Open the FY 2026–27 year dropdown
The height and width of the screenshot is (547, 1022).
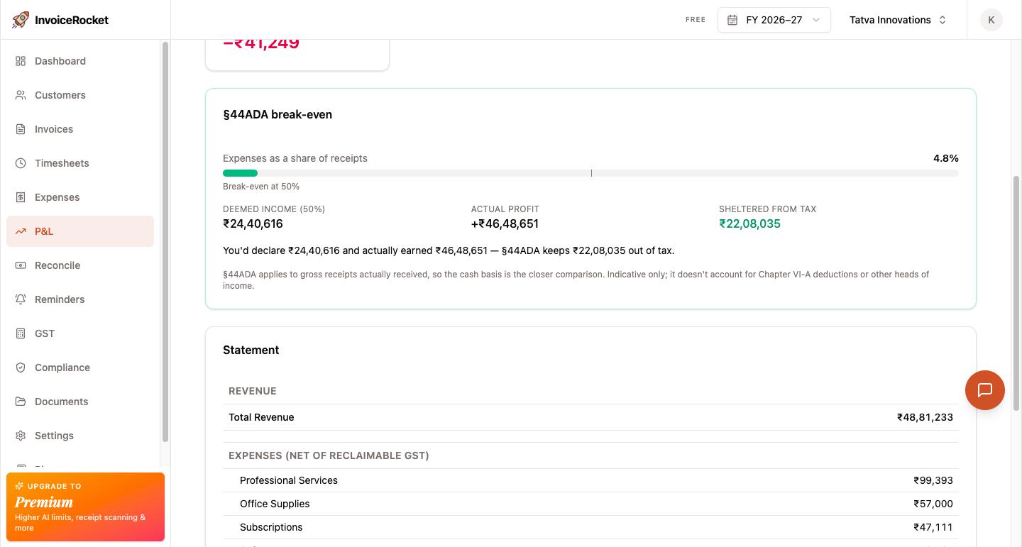click(x=774, y=20)
